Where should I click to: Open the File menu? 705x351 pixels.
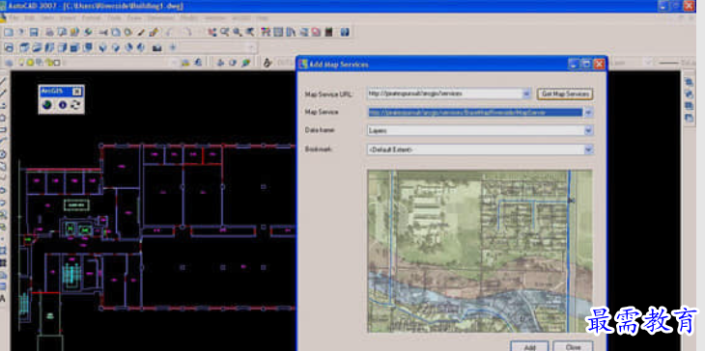pos(14,18)
